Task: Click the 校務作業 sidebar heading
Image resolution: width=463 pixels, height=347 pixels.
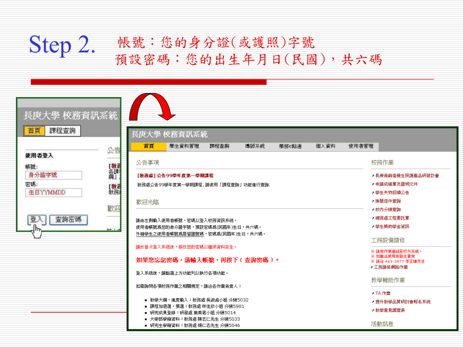Action: click(382, 162)
